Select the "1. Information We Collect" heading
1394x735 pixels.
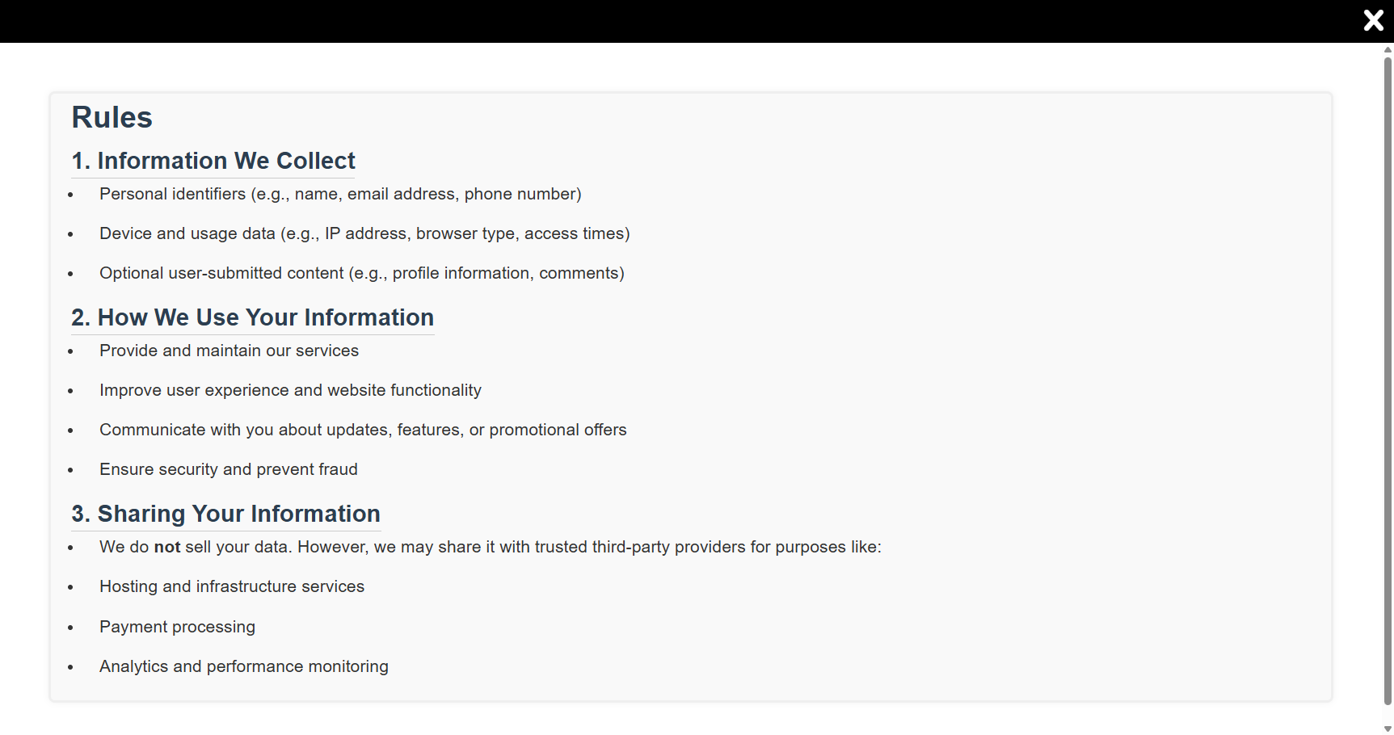pos(213,161)
